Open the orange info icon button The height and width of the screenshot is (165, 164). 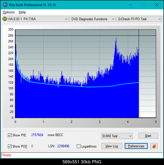154,146
